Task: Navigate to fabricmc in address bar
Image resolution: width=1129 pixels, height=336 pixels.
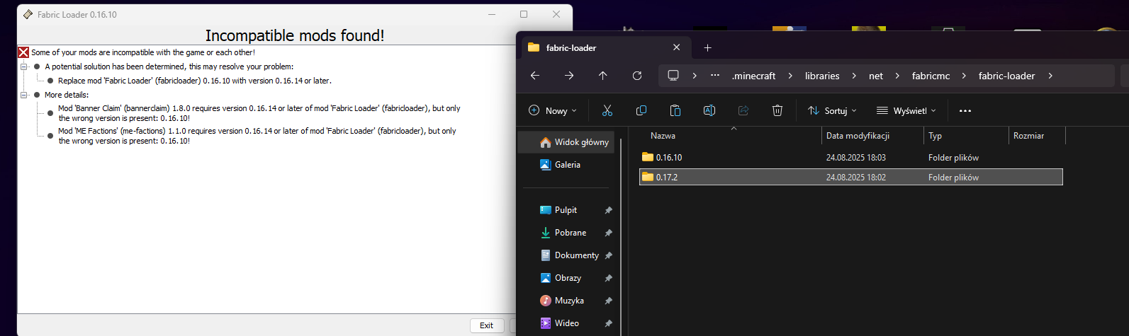Action: (x=931, y=76)
